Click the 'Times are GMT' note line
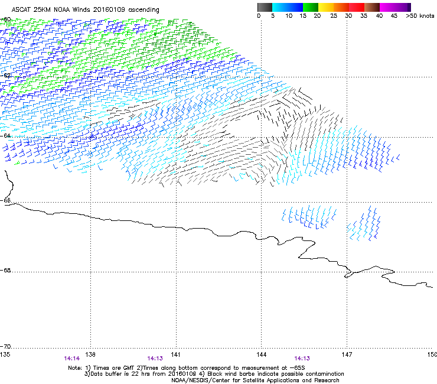This screenshot has height=384, width=437. 187,368
